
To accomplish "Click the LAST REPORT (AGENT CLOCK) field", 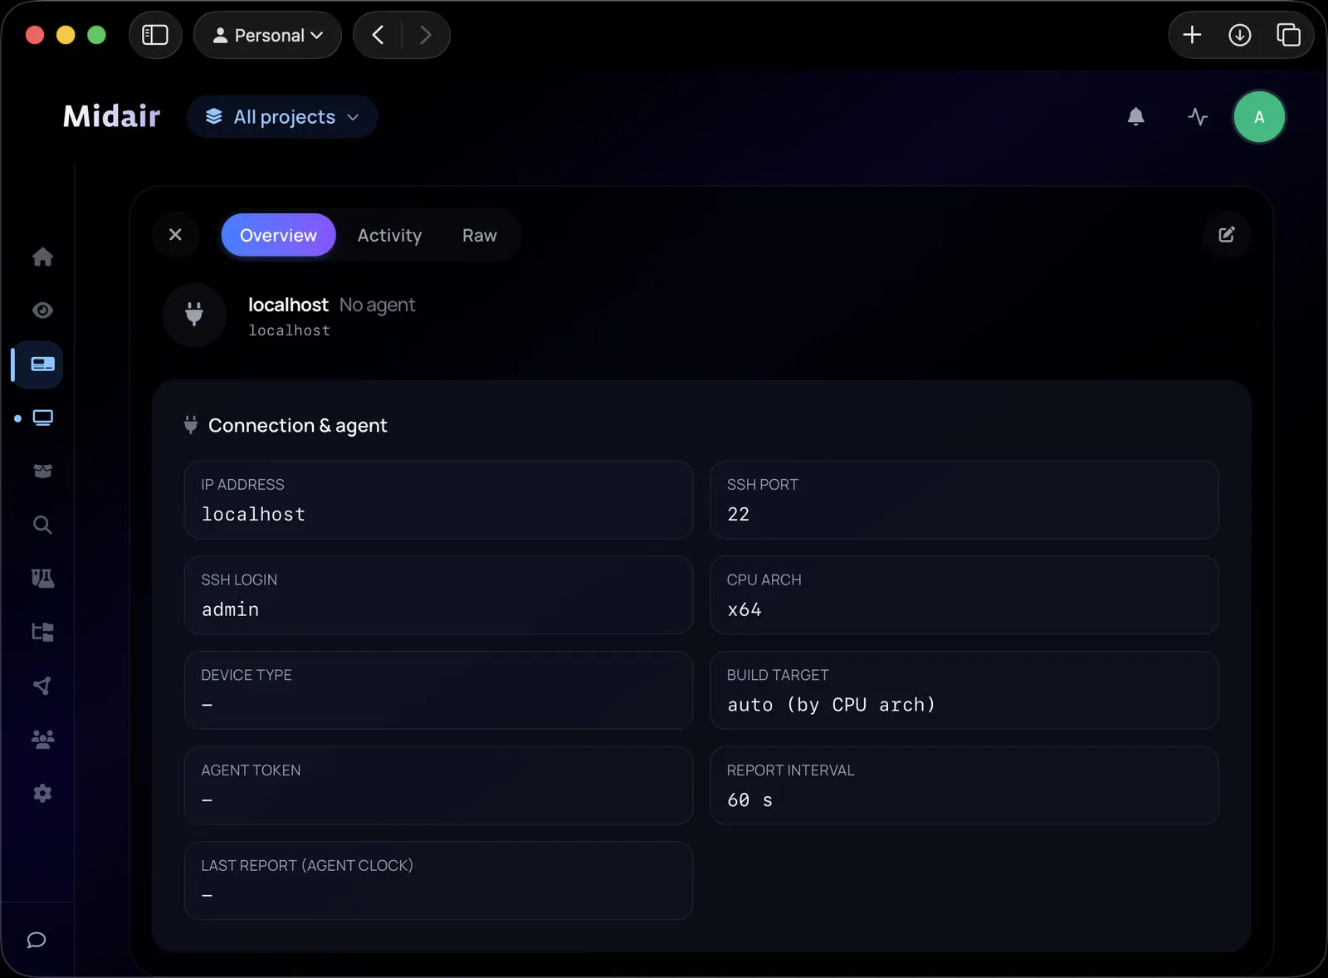I will click(x=438, y=881).
